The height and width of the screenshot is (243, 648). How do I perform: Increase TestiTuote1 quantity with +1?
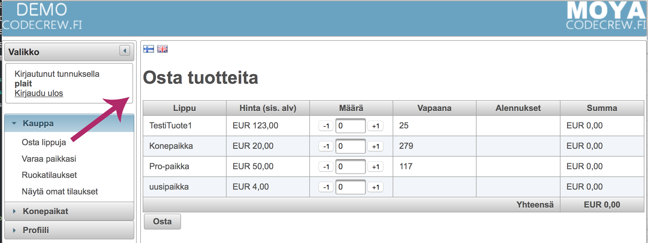point(376,126)
